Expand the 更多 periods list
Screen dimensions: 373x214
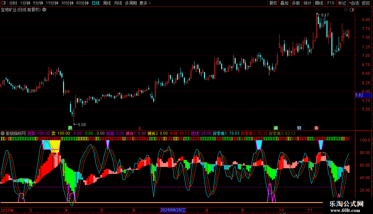point(145,3)
